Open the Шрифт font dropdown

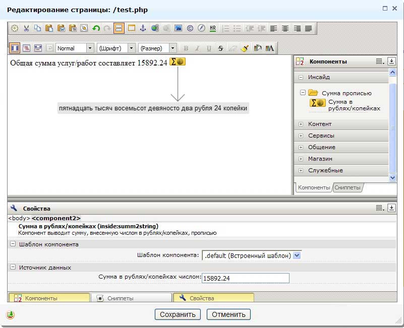point(132,48)
